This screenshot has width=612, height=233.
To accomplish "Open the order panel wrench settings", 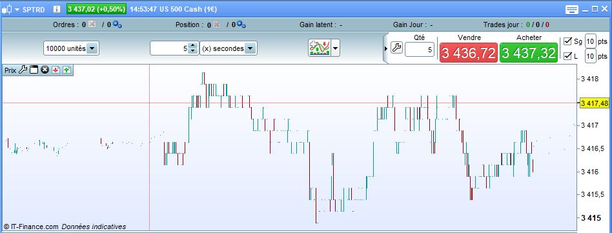I will [396, 48].
